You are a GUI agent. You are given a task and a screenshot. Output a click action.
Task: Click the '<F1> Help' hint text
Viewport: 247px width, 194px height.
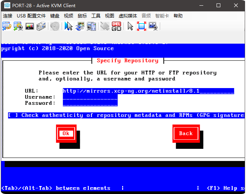coord(222,188)
